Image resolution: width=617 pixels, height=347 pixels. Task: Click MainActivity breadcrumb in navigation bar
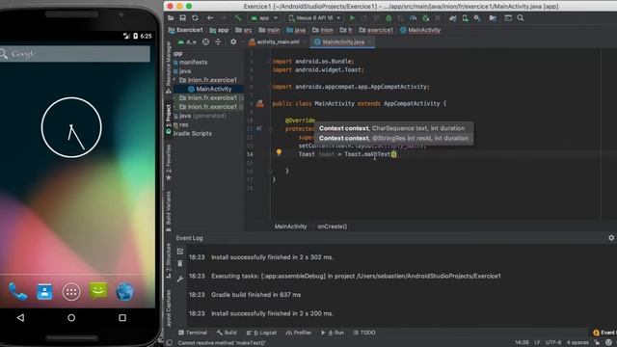(x=420, y=30)
